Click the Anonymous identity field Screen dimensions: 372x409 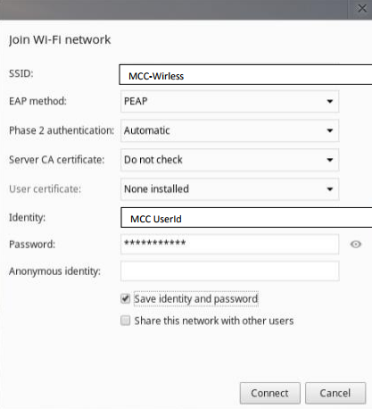pyautogui.click(x=229, y=271)
